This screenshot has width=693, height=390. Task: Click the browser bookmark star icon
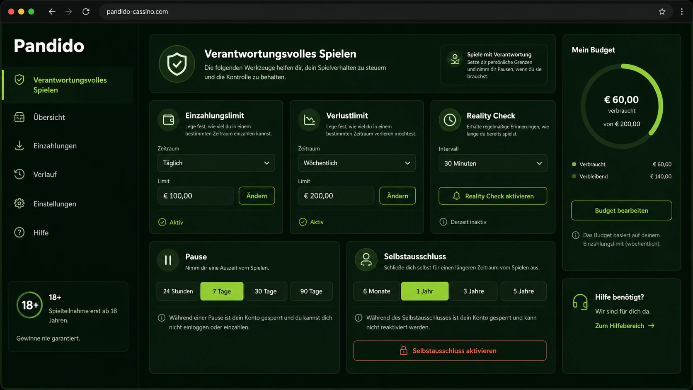(662, 12)
